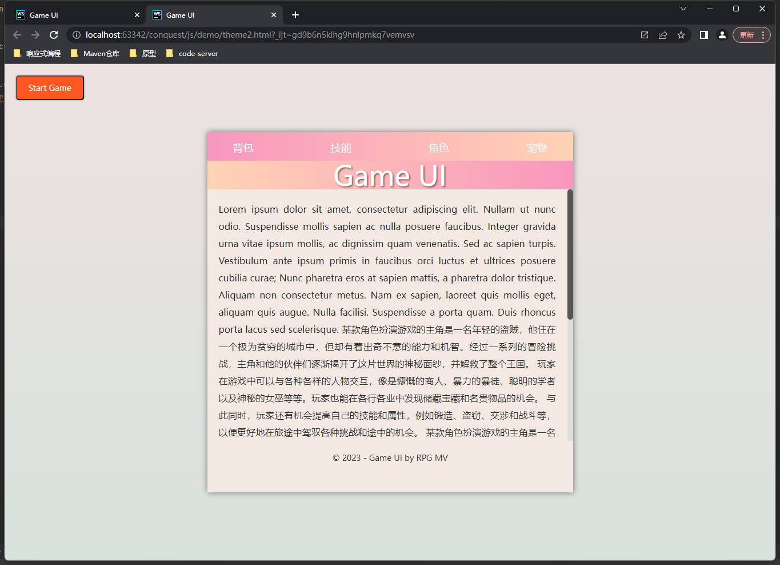Close the first Game UI tab
Screen dimensions: 780x565
click(137, 15)
